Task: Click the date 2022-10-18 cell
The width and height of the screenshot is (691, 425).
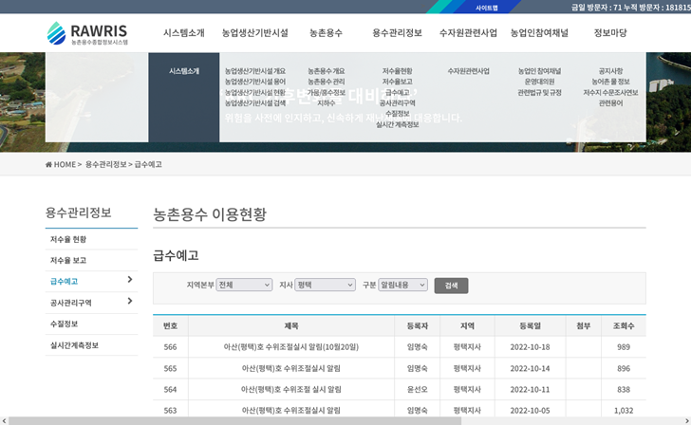Action: pos(531,347)
